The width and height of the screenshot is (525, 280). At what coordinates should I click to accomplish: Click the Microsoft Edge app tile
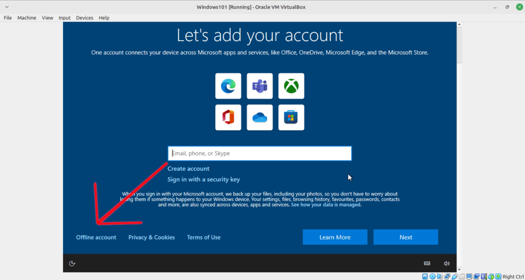(228, 86)
